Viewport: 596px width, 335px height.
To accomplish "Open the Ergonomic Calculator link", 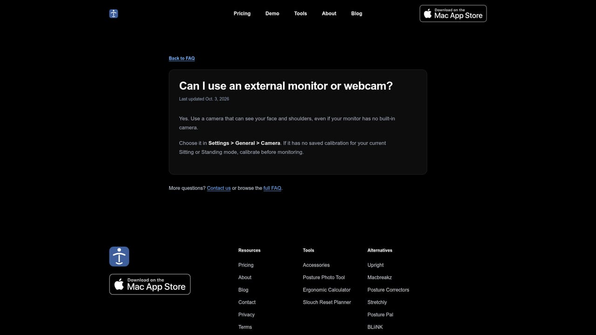I will (327, 290).
